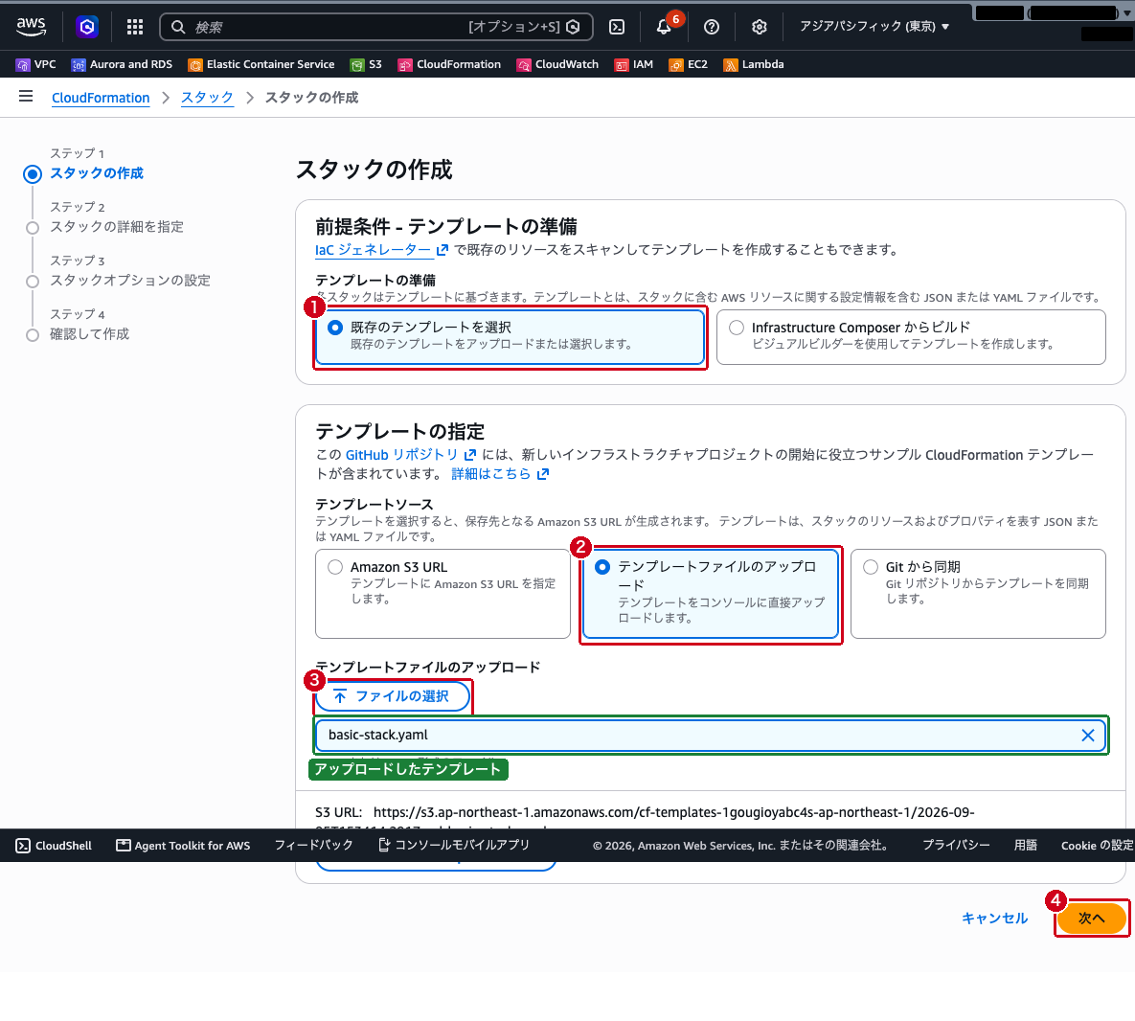Open the IaC ジェネレーター link

(381, 250)
